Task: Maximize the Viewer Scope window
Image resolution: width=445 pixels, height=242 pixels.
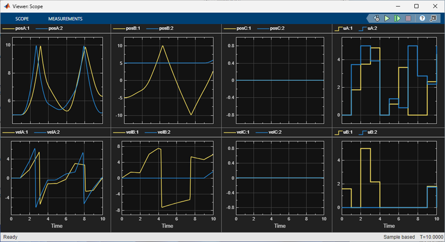Action: 416,6
